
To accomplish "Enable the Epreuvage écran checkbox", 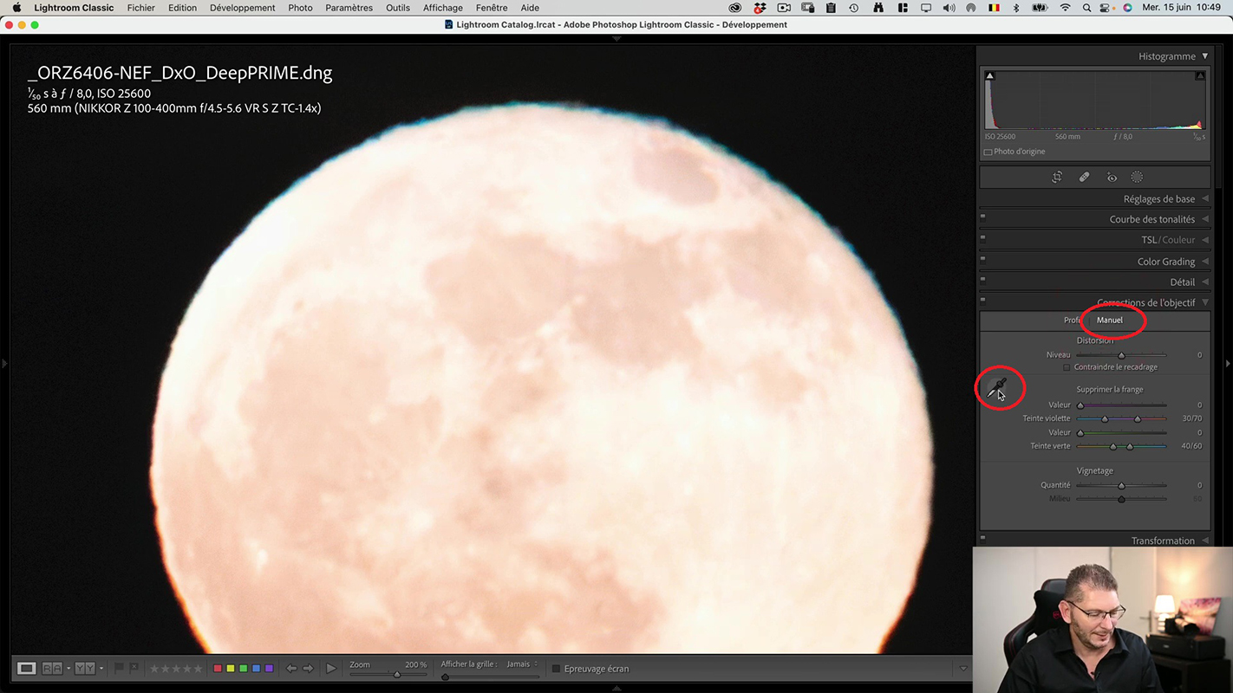I will coord(556,669).
